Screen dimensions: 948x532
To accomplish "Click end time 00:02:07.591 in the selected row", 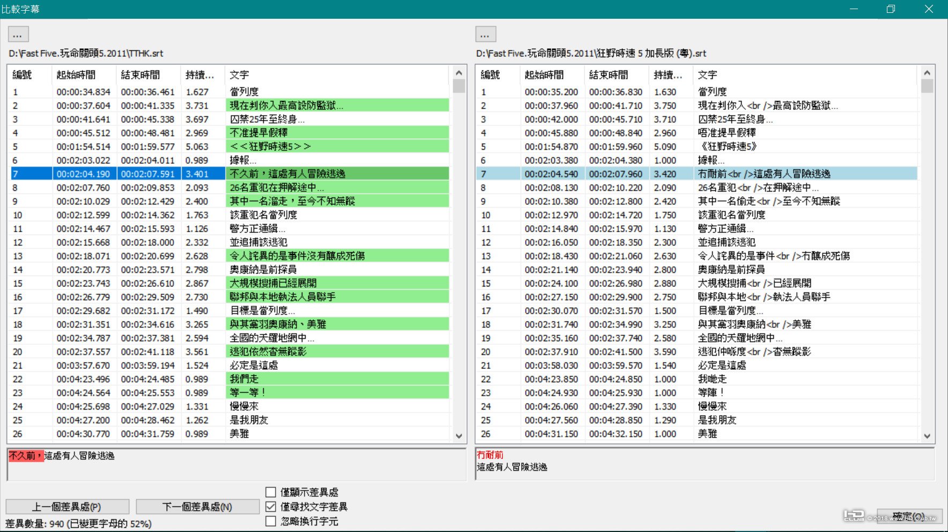I will point(147,174).
